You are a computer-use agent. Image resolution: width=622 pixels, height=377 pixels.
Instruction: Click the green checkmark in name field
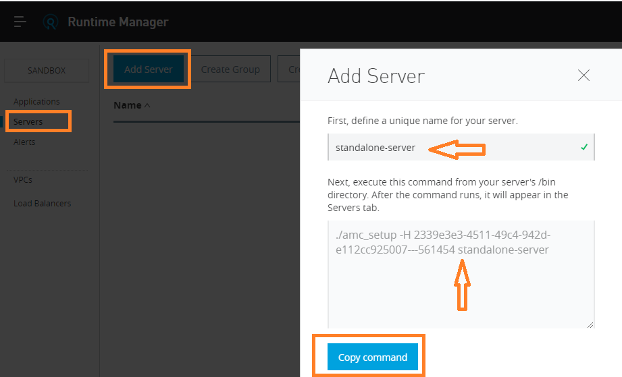tap(584, 147)
